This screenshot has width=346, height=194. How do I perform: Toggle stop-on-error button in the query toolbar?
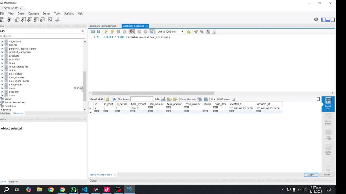(132, 32)
